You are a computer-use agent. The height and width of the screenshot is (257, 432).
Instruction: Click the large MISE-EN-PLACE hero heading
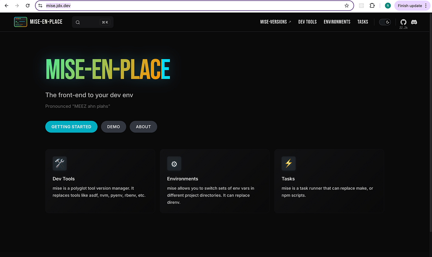(x=108, y=69)
